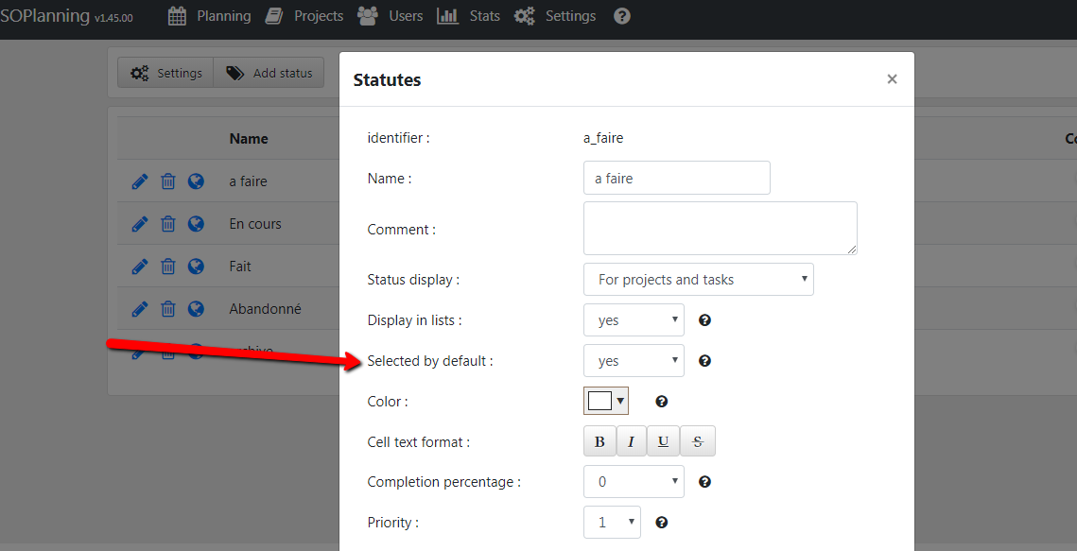The image size is (1077, 551).
Task: Click the globe icon next to 'Fait'
Action: [196, 267]
